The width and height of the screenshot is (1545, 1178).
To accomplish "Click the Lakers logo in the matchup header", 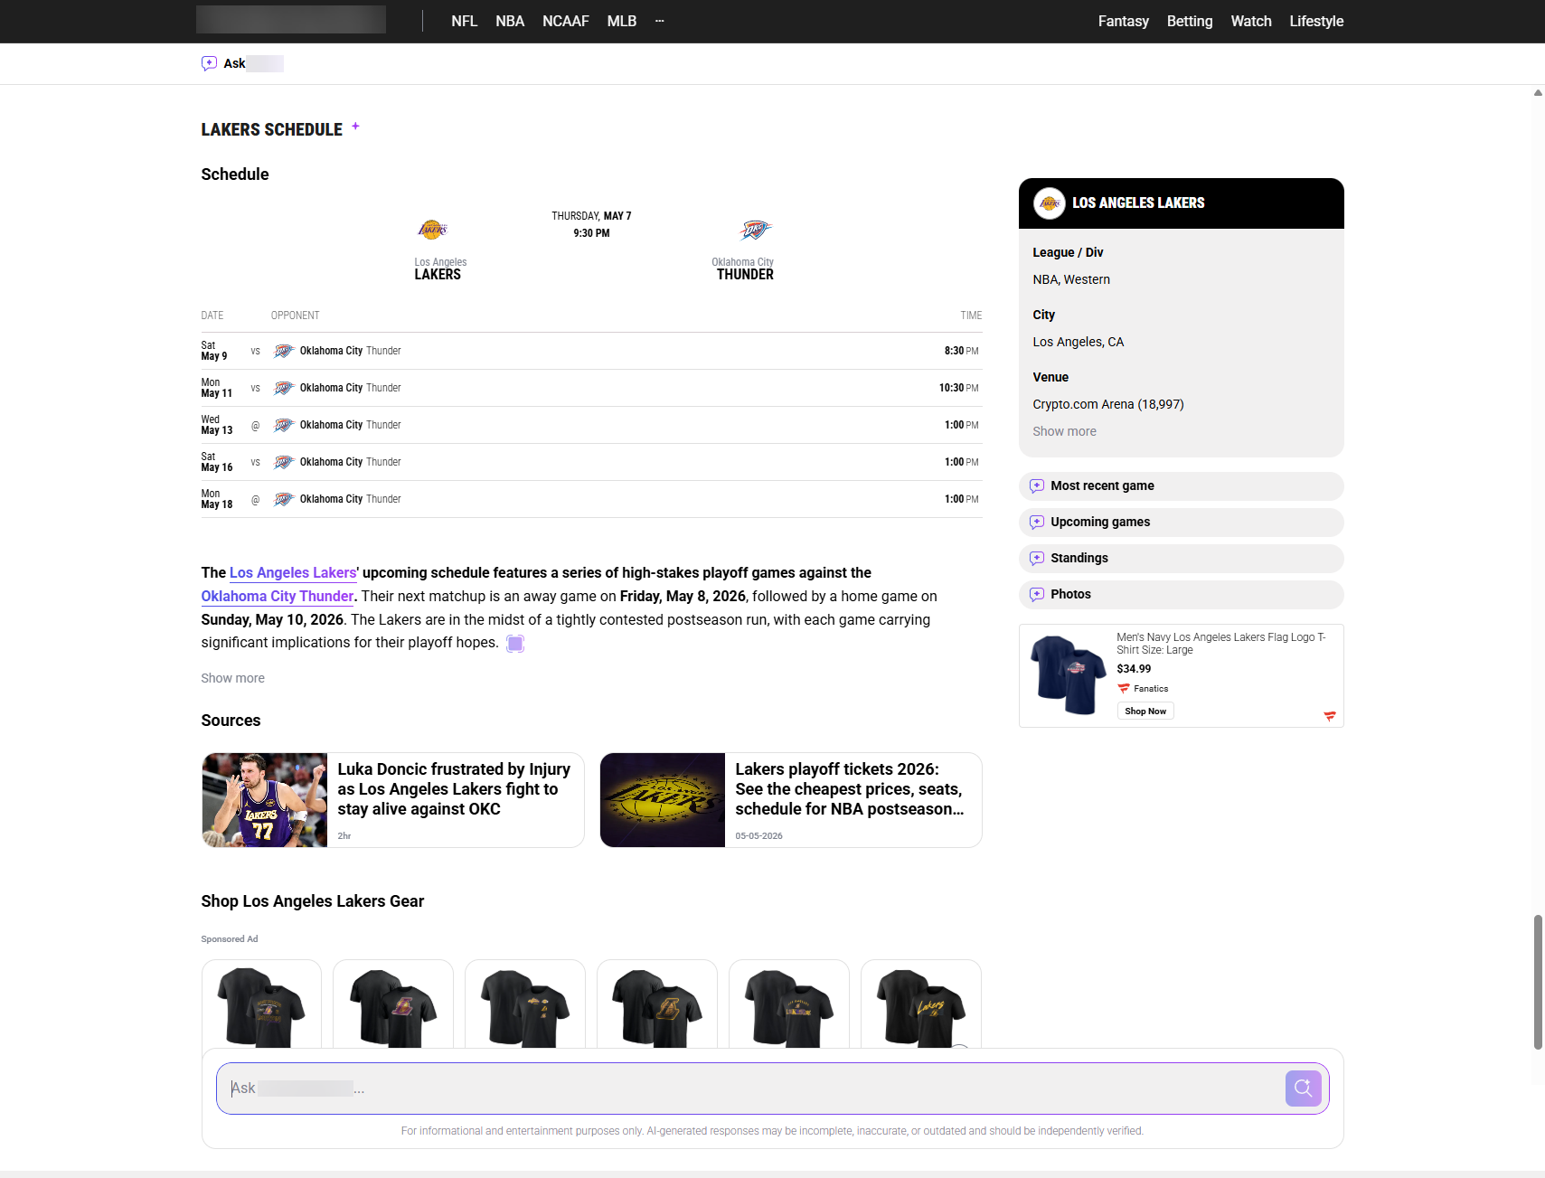I will click(x=433, y=230).
